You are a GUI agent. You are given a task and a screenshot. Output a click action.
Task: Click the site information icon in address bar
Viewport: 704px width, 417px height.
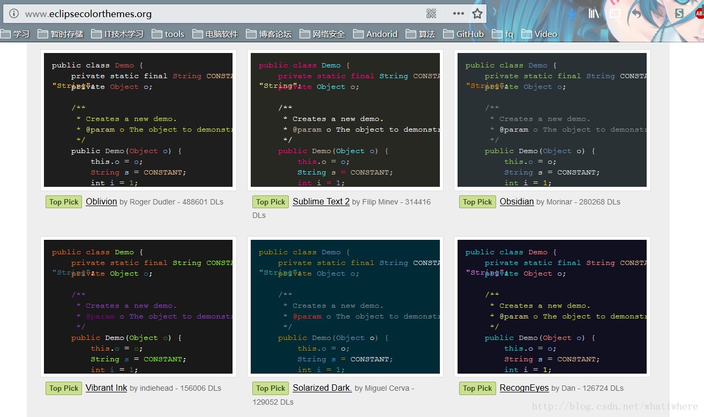pyautogui.click(x=14, y=14)
